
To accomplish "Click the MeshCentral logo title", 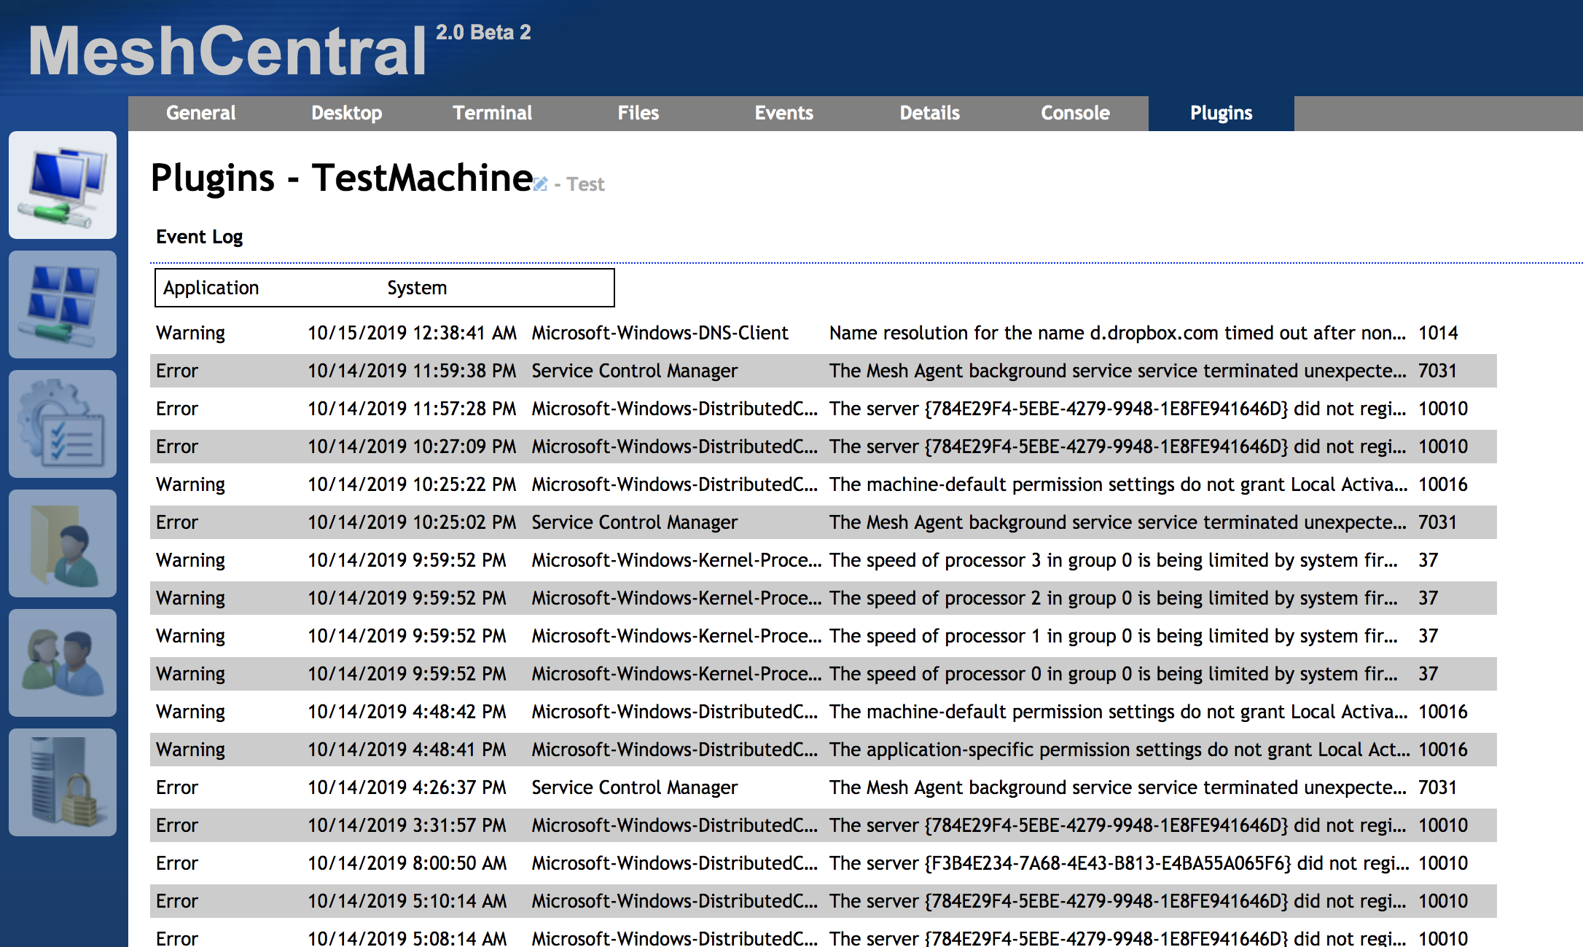I will [x=227, y=51].
